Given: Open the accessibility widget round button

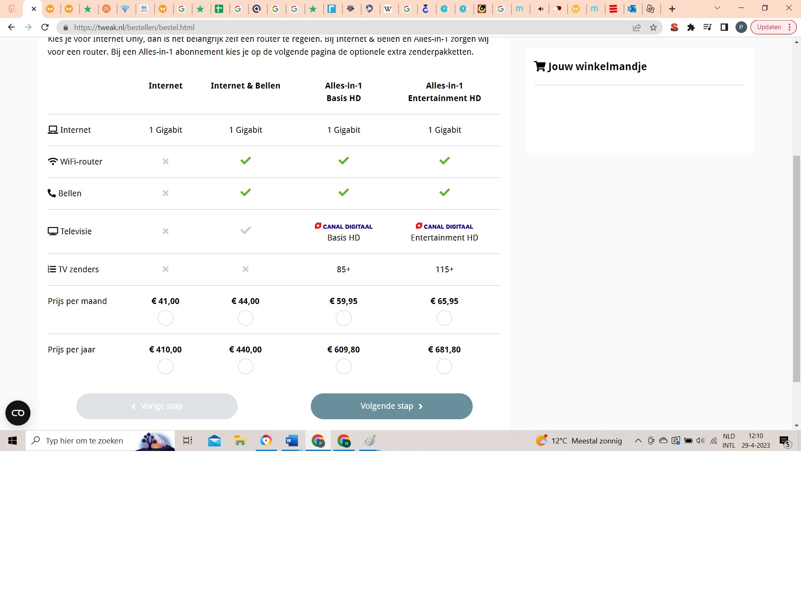Looking at the screenshot, I should [x=18, y=413].
